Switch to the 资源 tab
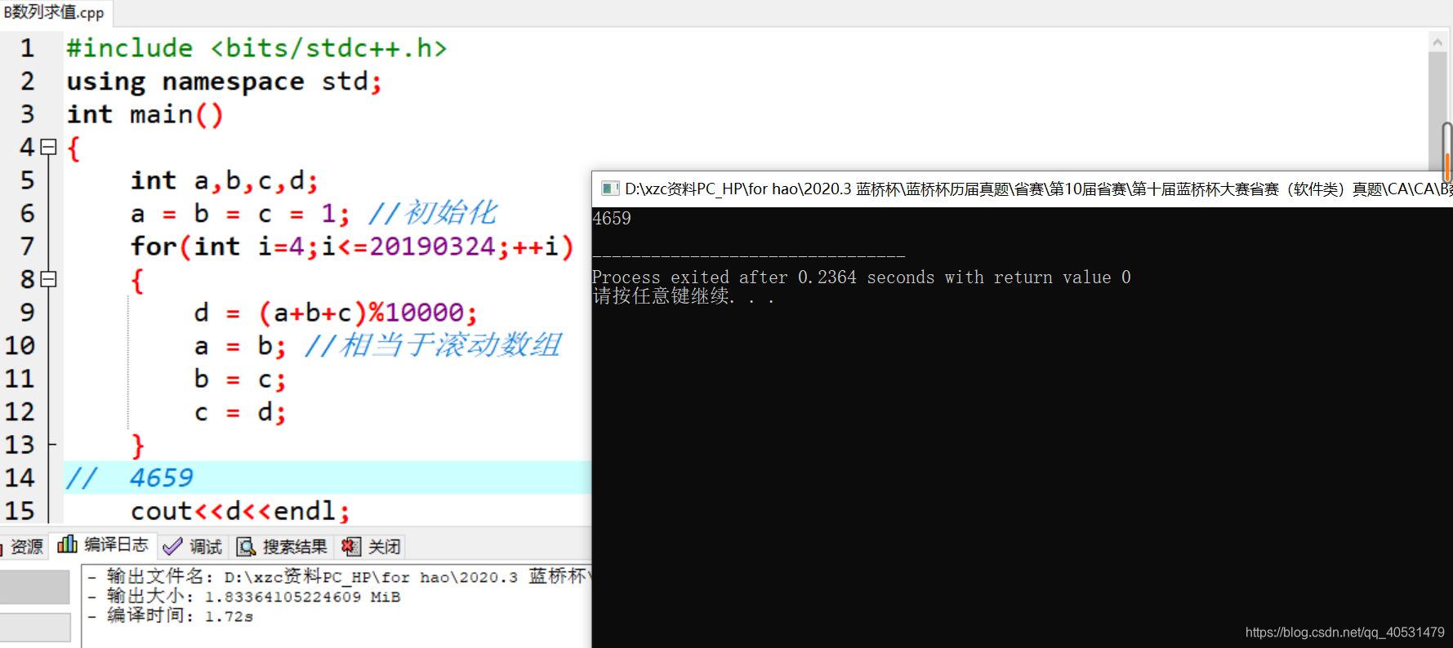This screenshot has height=648, width=1453. point(24,546)
